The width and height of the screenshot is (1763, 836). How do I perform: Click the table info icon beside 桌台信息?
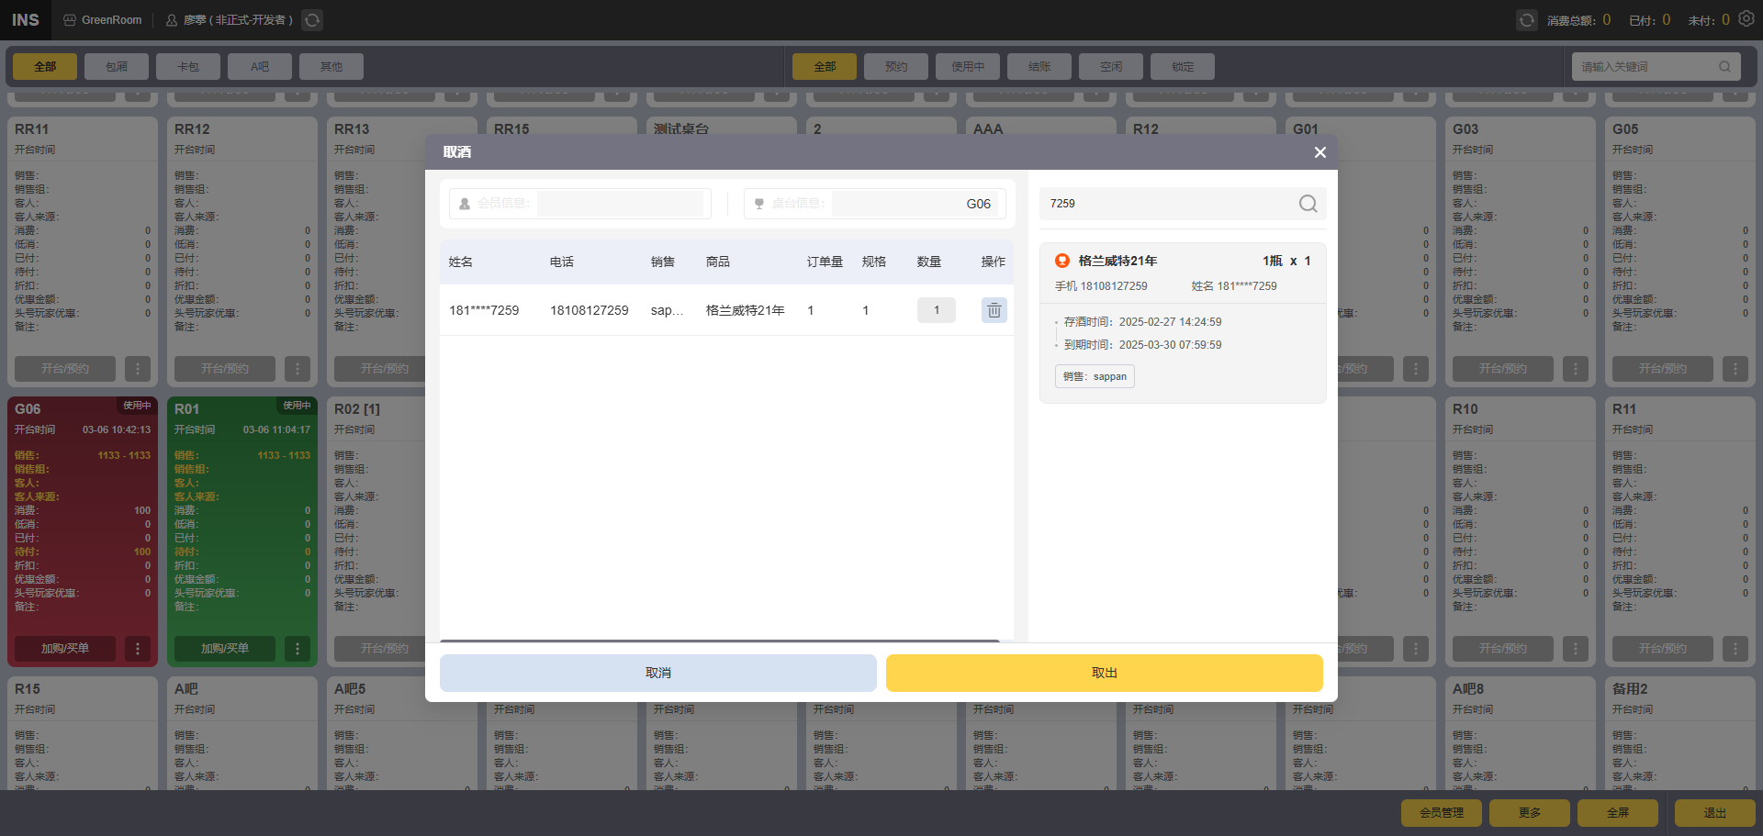pyautogui.click(x=759, y=204)
